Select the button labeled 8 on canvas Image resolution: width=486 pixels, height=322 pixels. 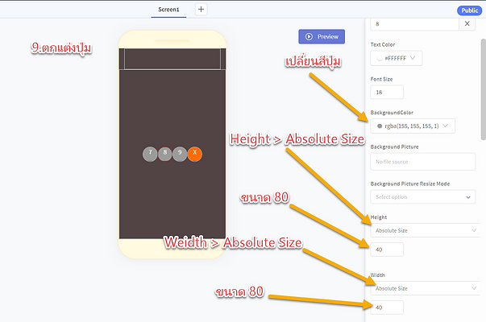[x=165, y=154]
